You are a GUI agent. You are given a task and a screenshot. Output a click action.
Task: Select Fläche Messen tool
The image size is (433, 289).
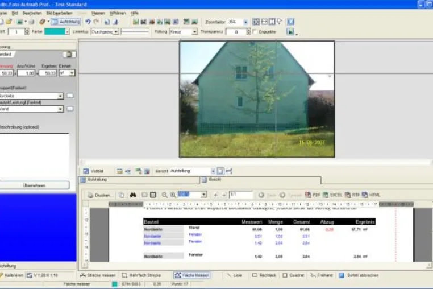click(192, 275)
